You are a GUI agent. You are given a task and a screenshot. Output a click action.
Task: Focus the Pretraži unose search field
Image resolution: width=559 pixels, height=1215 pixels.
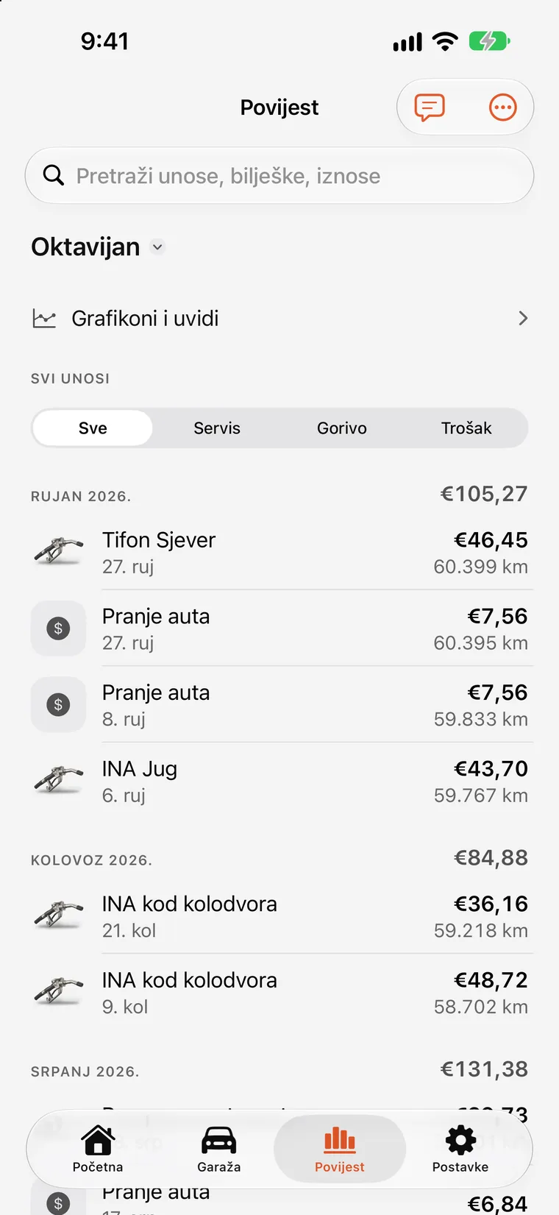(279, 176)
